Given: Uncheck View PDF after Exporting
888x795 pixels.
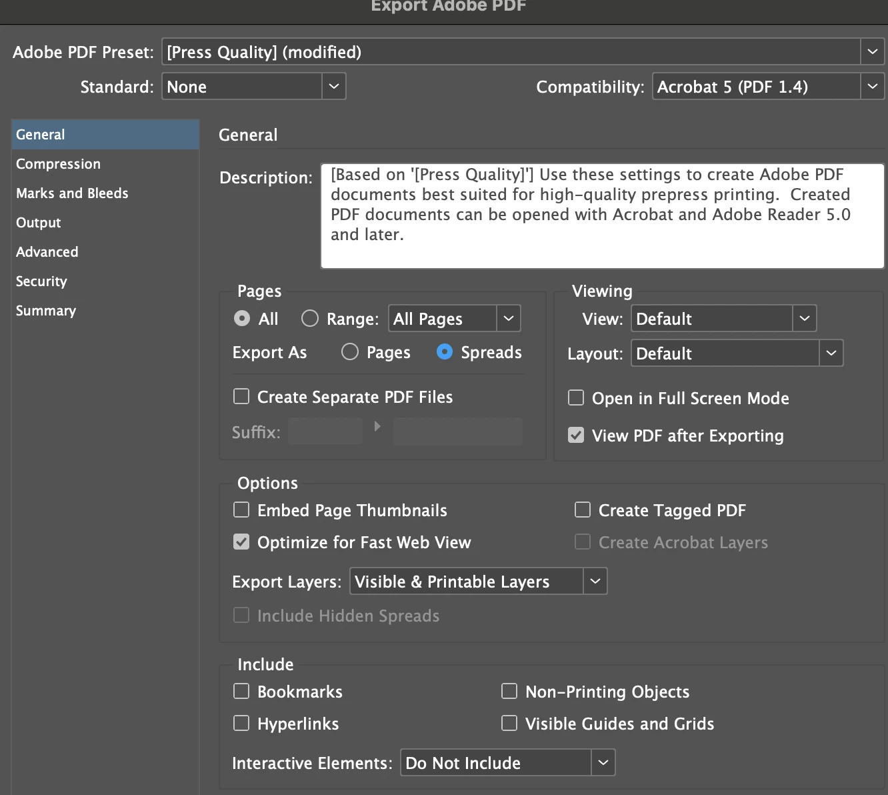Looking at the screenshot, I should 576,436.
